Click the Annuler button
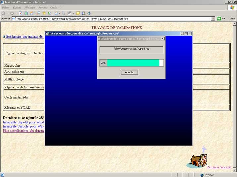The width and height of the screenshot is (237, 177). (129, 72)
